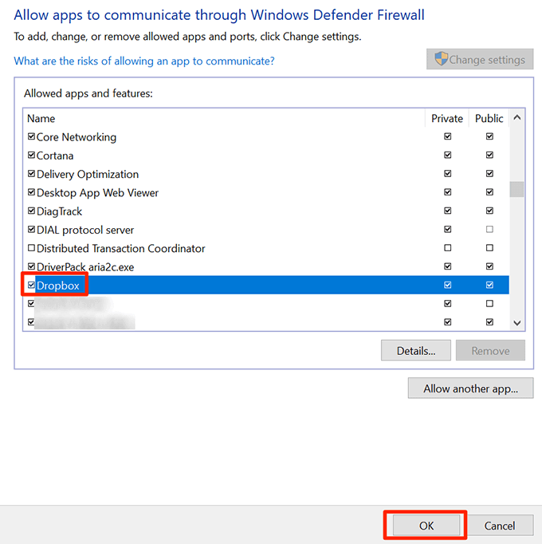Image resolution: width=542 pixels, height=544 pixels.
Task: Toggle Desktop App Web Viewer Public checkbox
Action: click(x=489, y=192)
